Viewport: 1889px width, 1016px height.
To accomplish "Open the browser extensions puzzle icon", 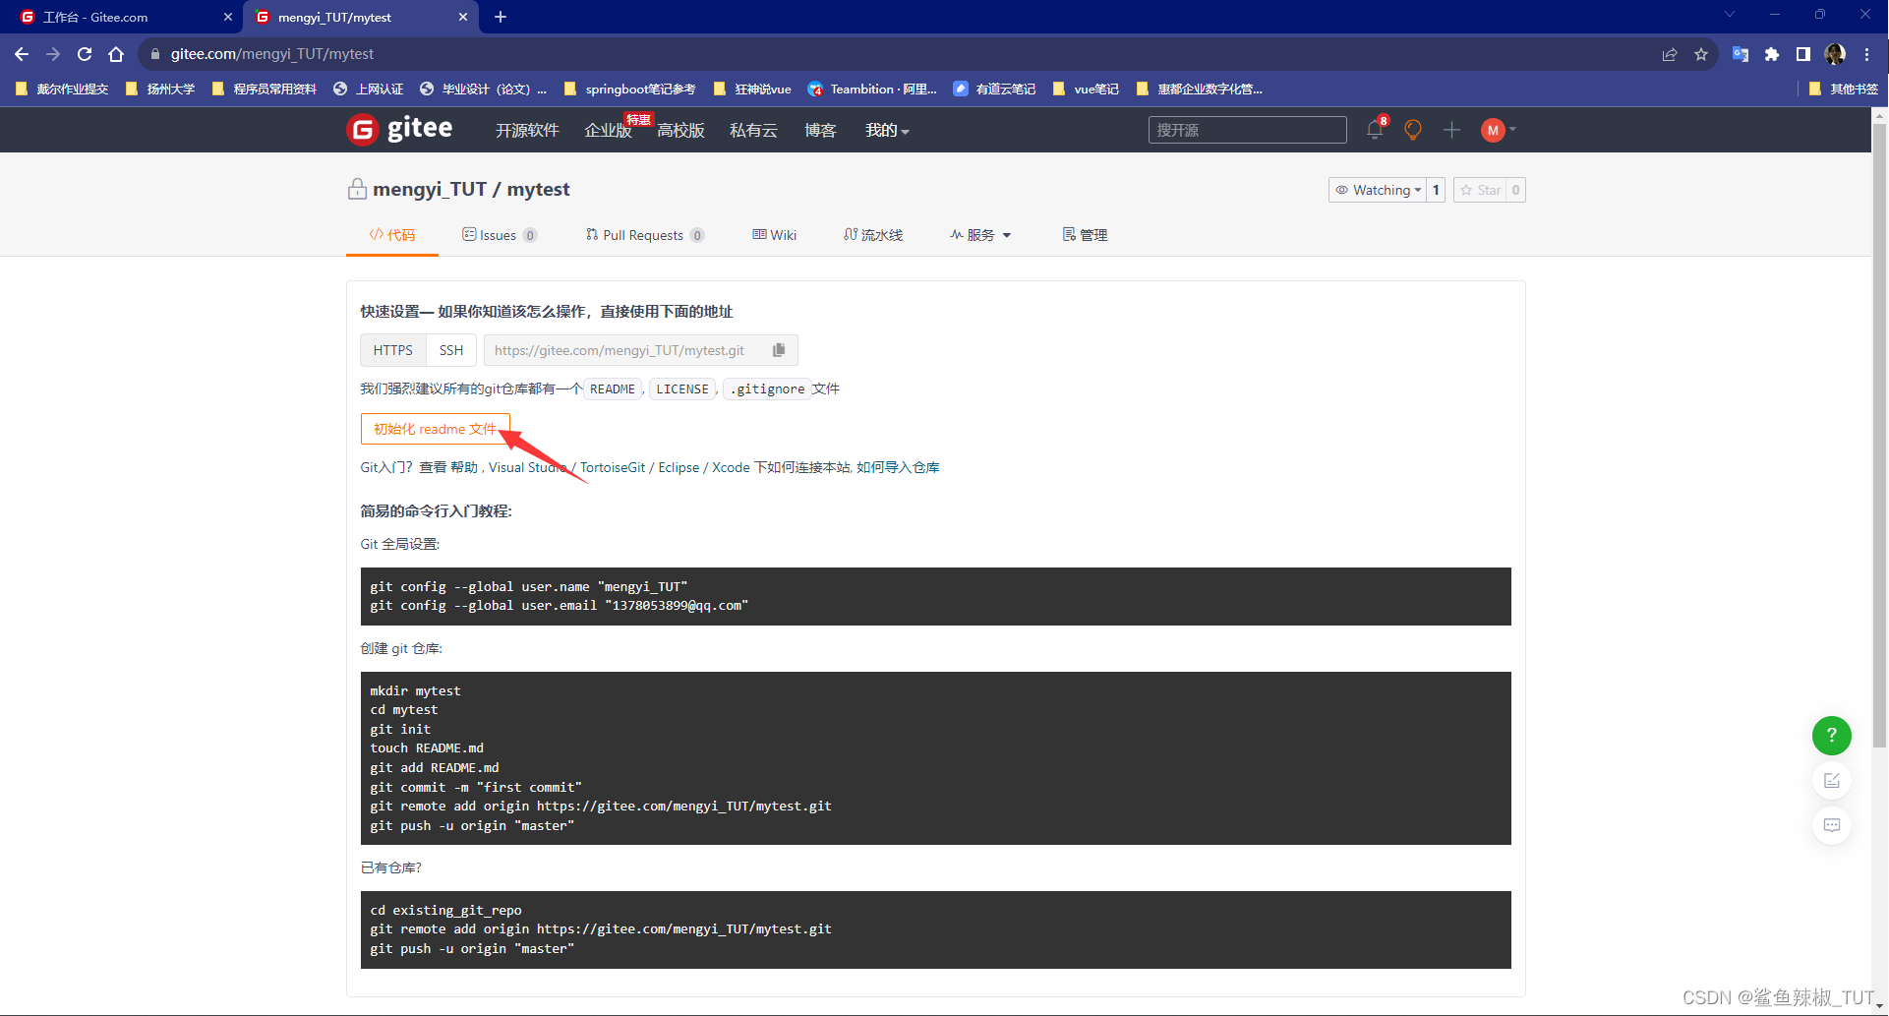I will pos(1772,54).
